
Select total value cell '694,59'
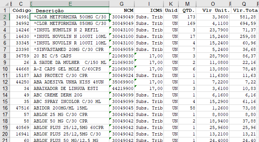(x=244, y=24)
